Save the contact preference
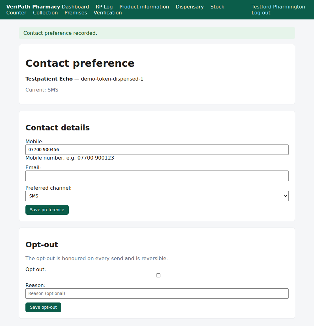This screenshot has height=326, width=314. click(47, 210)
